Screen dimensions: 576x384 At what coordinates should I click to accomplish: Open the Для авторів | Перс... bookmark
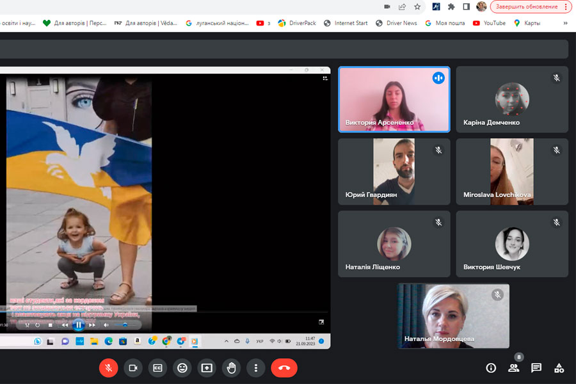coord(75,23)
